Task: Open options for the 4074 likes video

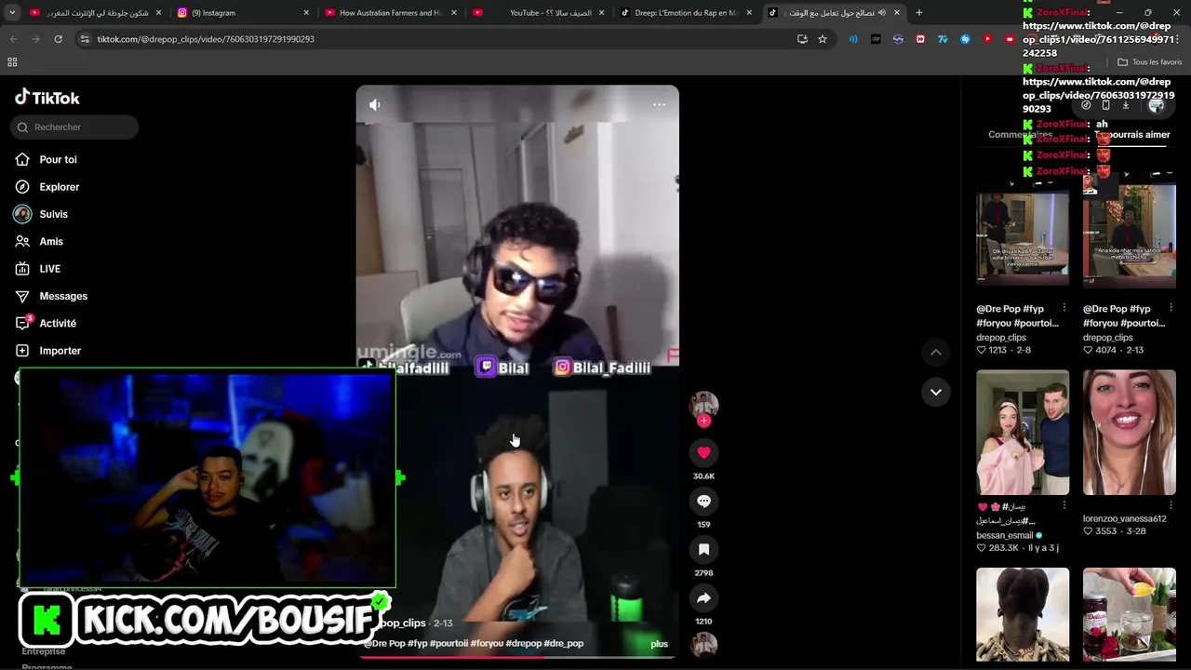Action: [1171, 308]
